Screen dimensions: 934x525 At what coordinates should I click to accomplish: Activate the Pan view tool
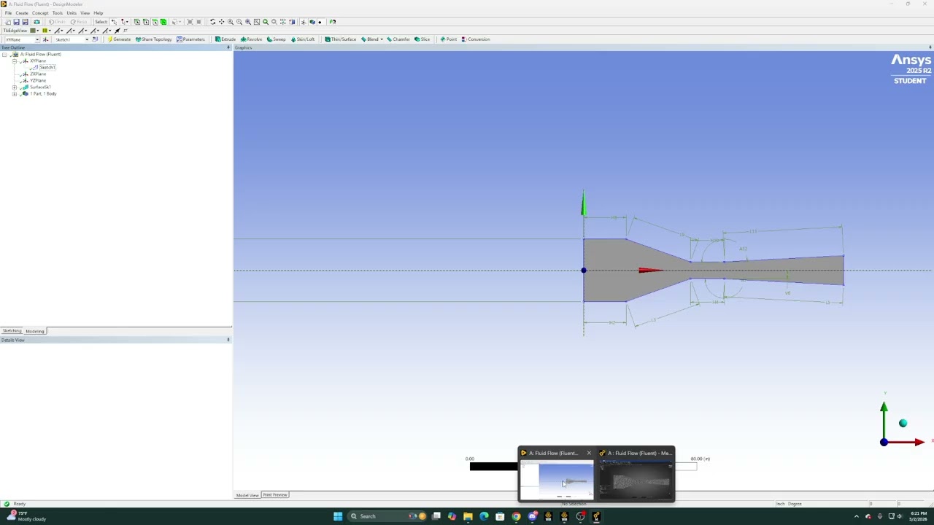click(222, 22)
